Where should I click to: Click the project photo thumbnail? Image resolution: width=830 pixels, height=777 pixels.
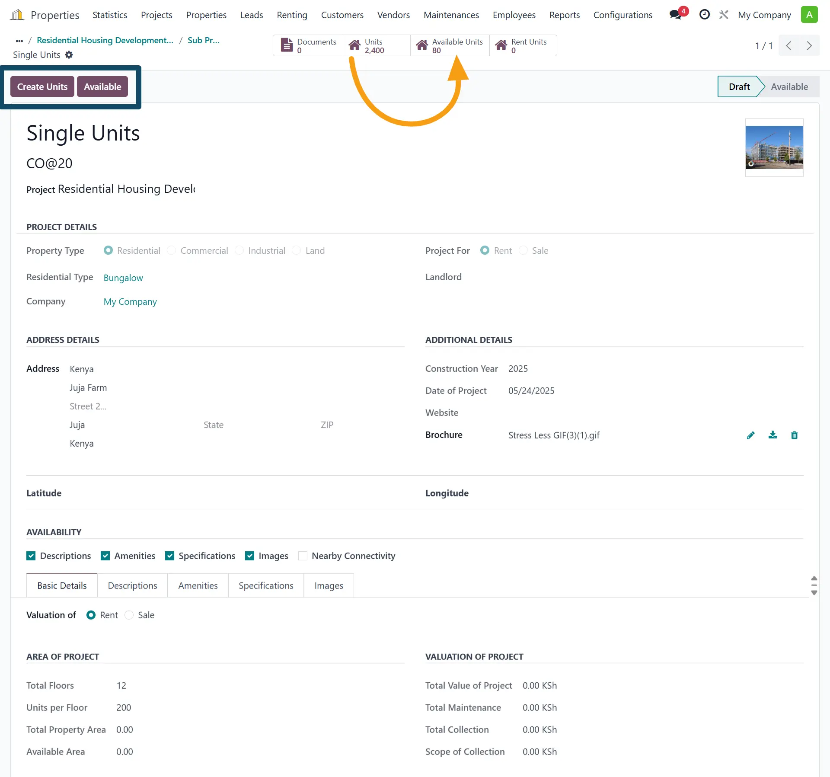[x=774, y=147]
